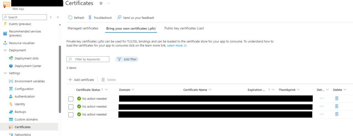
Task: Switch to Managed certificates tab
Action: tap(83, 28)
